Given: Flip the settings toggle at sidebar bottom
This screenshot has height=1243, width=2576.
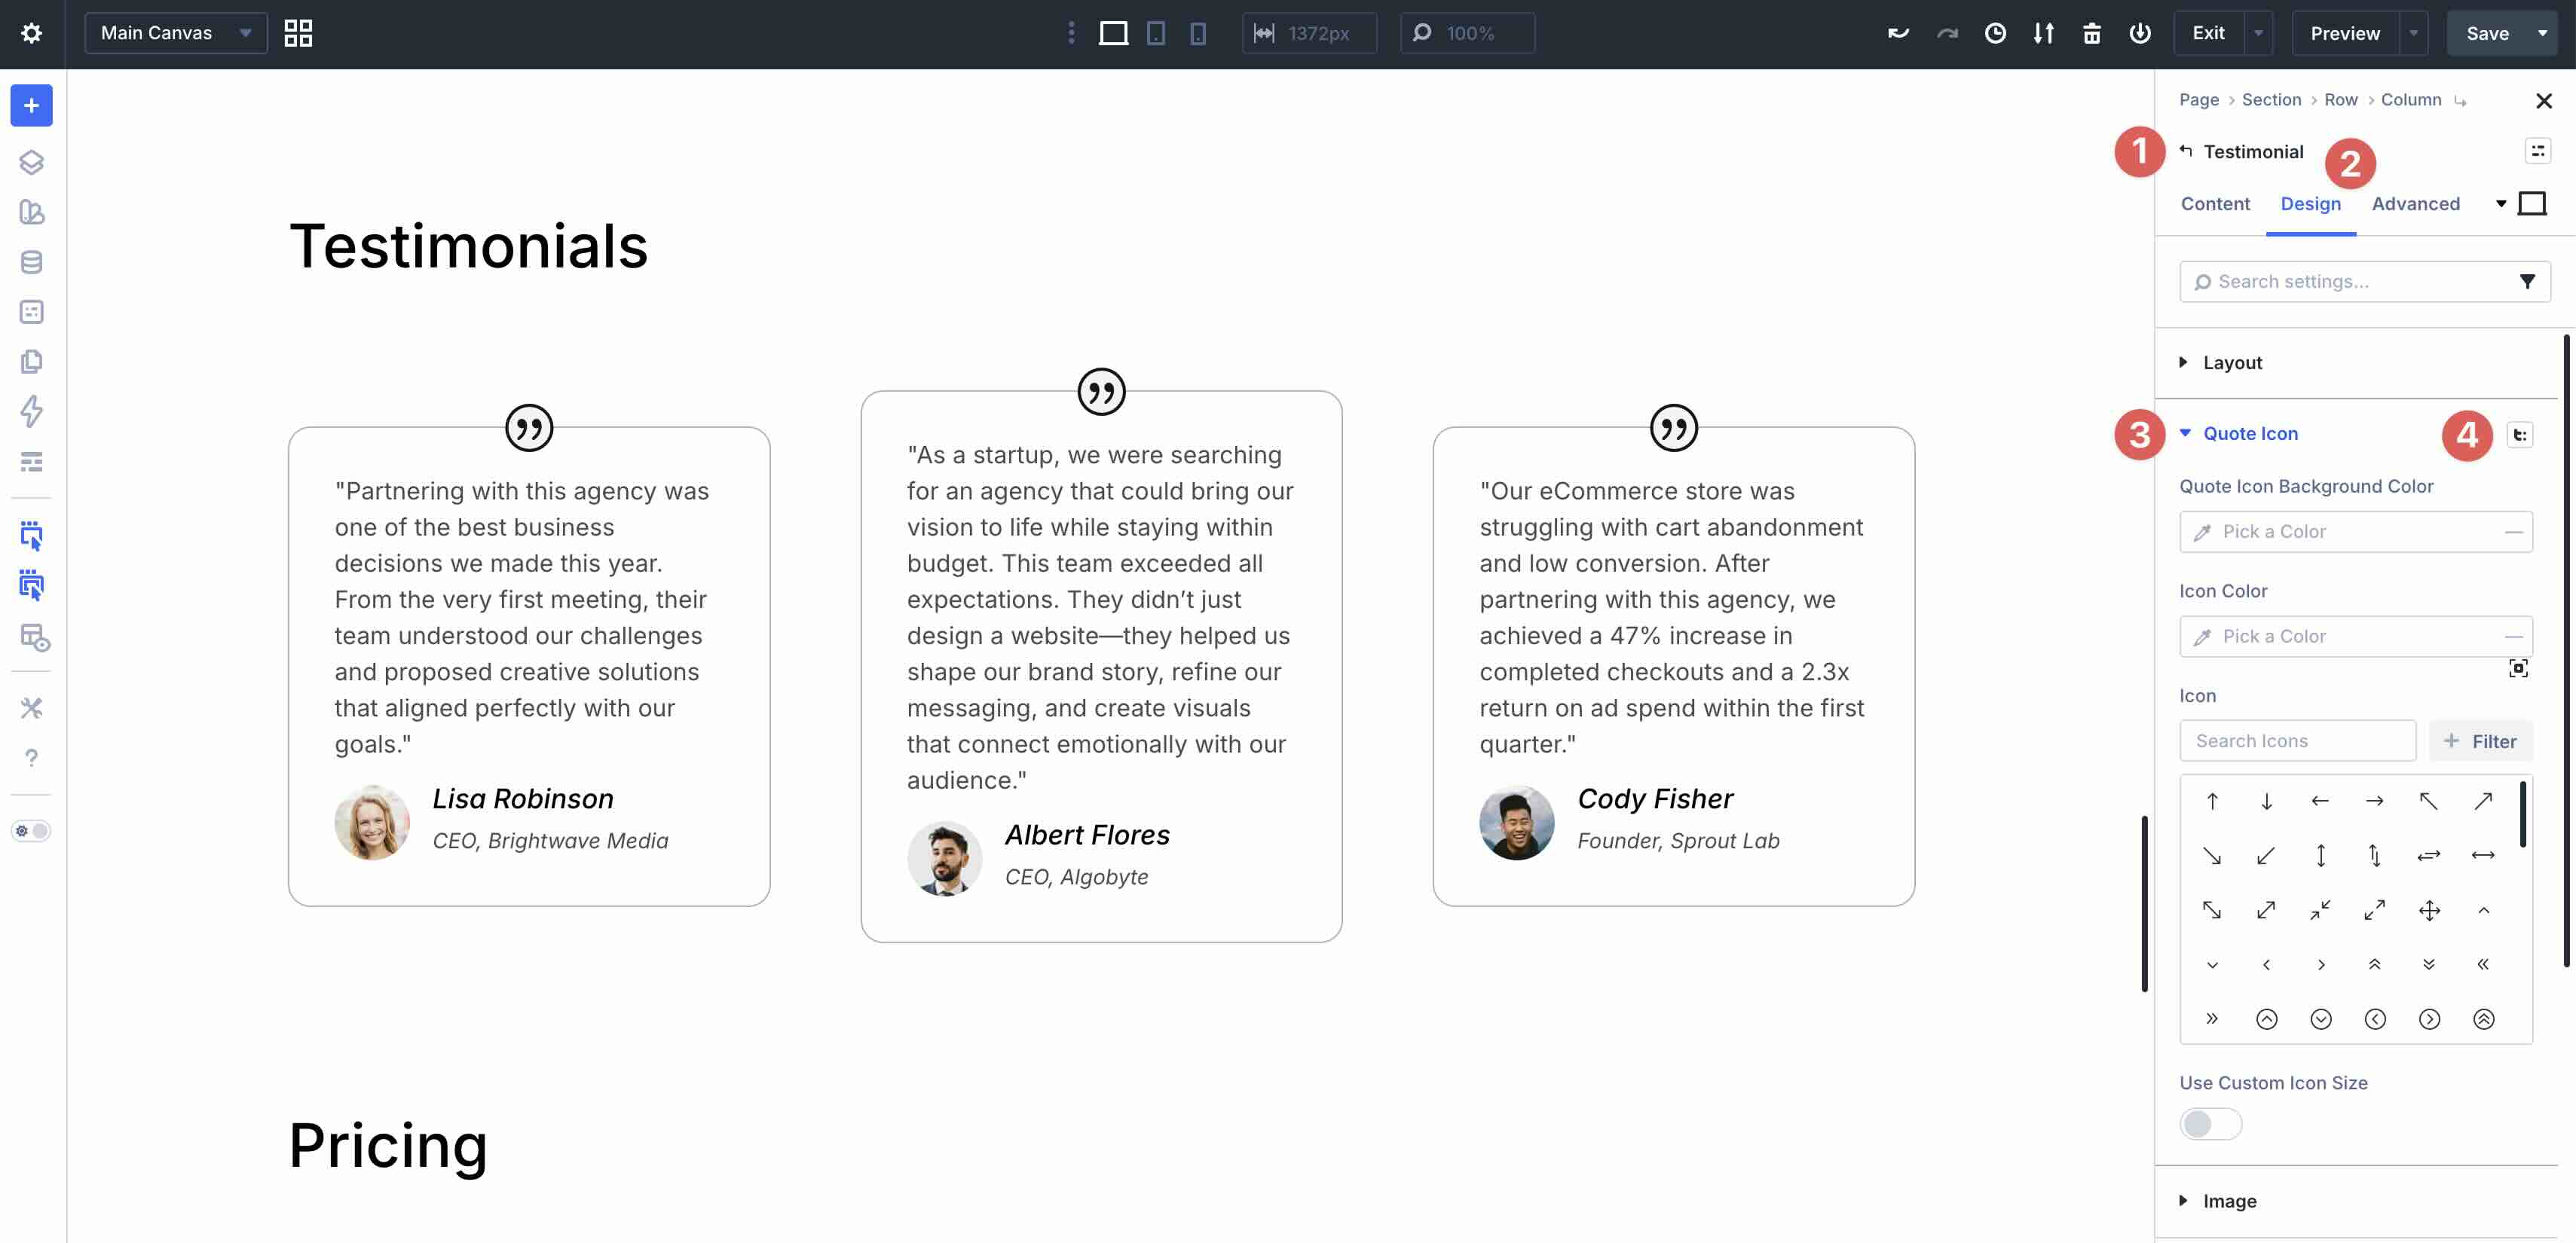Looking at the screenshot, I should coord(31,829).
